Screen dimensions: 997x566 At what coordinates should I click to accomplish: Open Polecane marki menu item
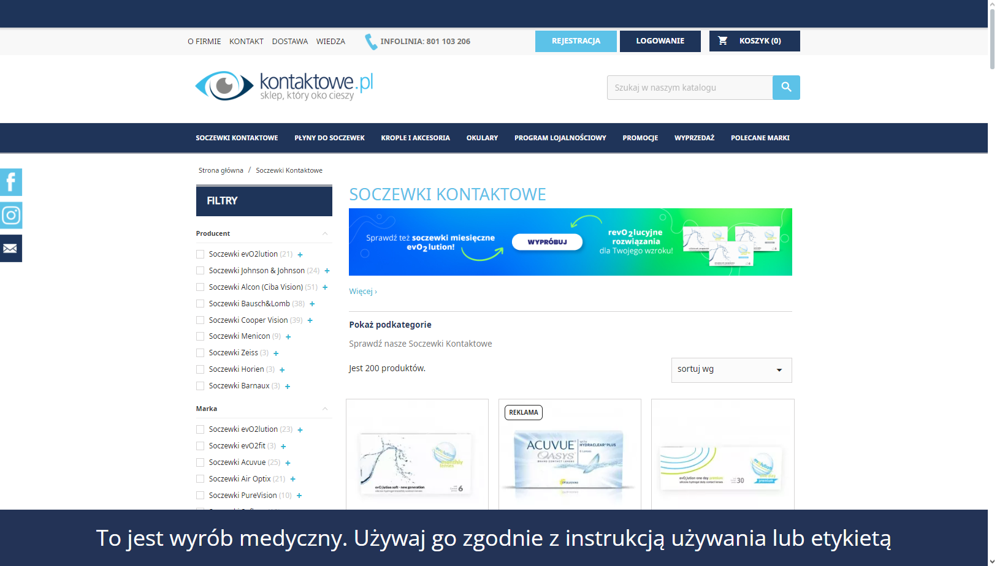click(x=760, y=138)
